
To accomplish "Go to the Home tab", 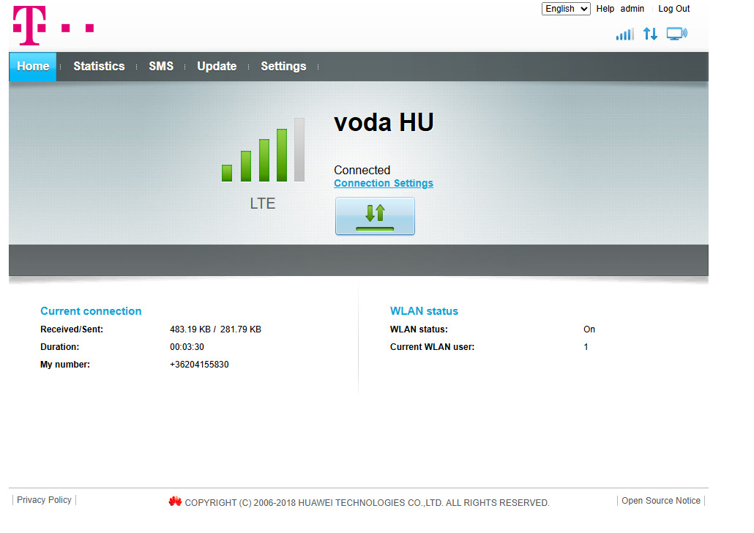I will click(33, 67).
